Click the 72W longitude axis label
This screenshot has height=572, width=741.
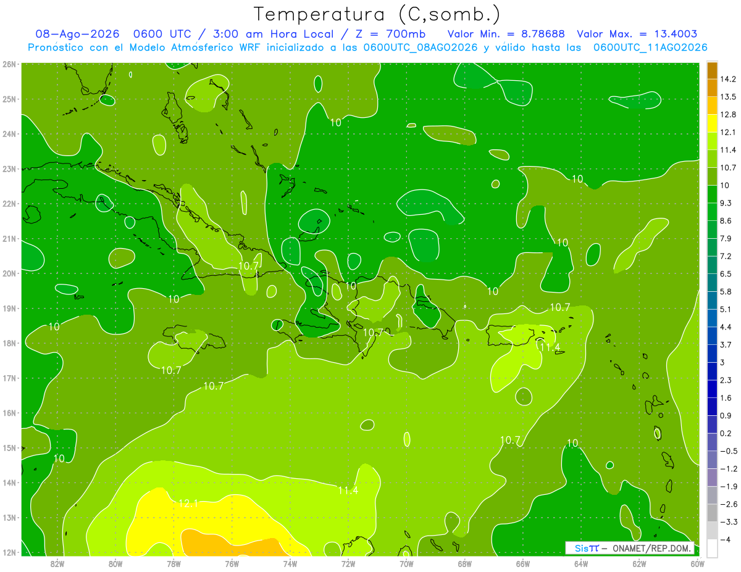[x=348, y=563]
